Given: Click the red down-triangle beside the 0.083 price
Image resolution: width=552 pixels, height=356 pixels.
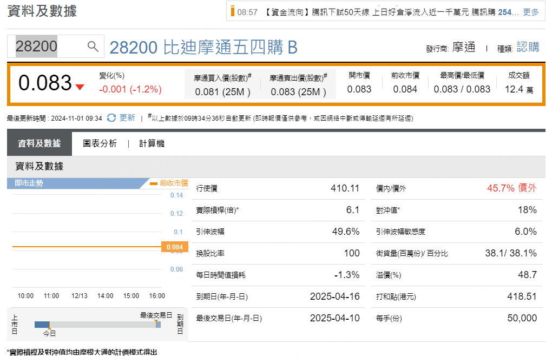Looking at the screenshot, I should [80, 87].
